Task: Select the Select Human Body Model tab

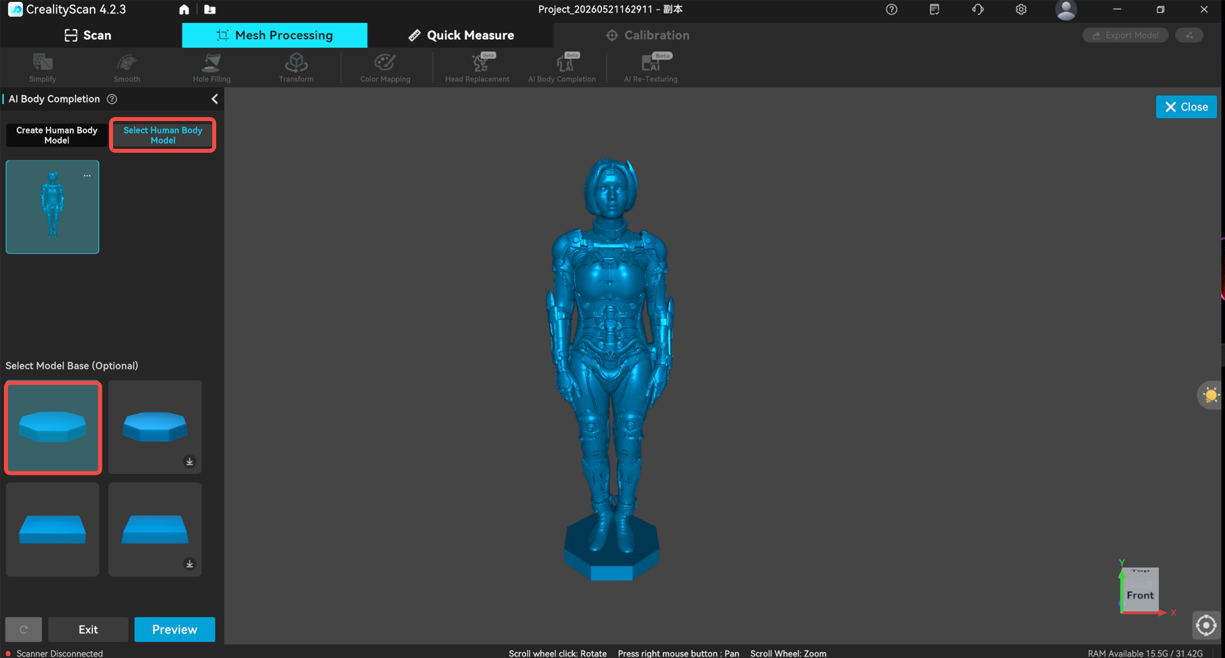Action: [x=163, y=135]
